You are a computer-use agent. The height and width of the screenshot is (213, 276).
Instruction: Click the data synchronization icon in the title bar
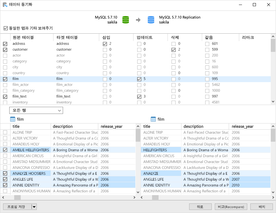(5, 5)
